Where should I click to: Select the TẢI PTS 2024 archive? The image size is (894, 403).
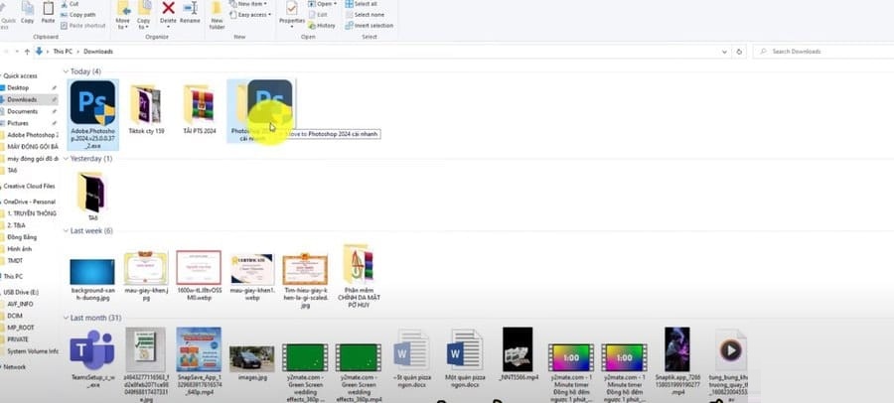(199, 109)
